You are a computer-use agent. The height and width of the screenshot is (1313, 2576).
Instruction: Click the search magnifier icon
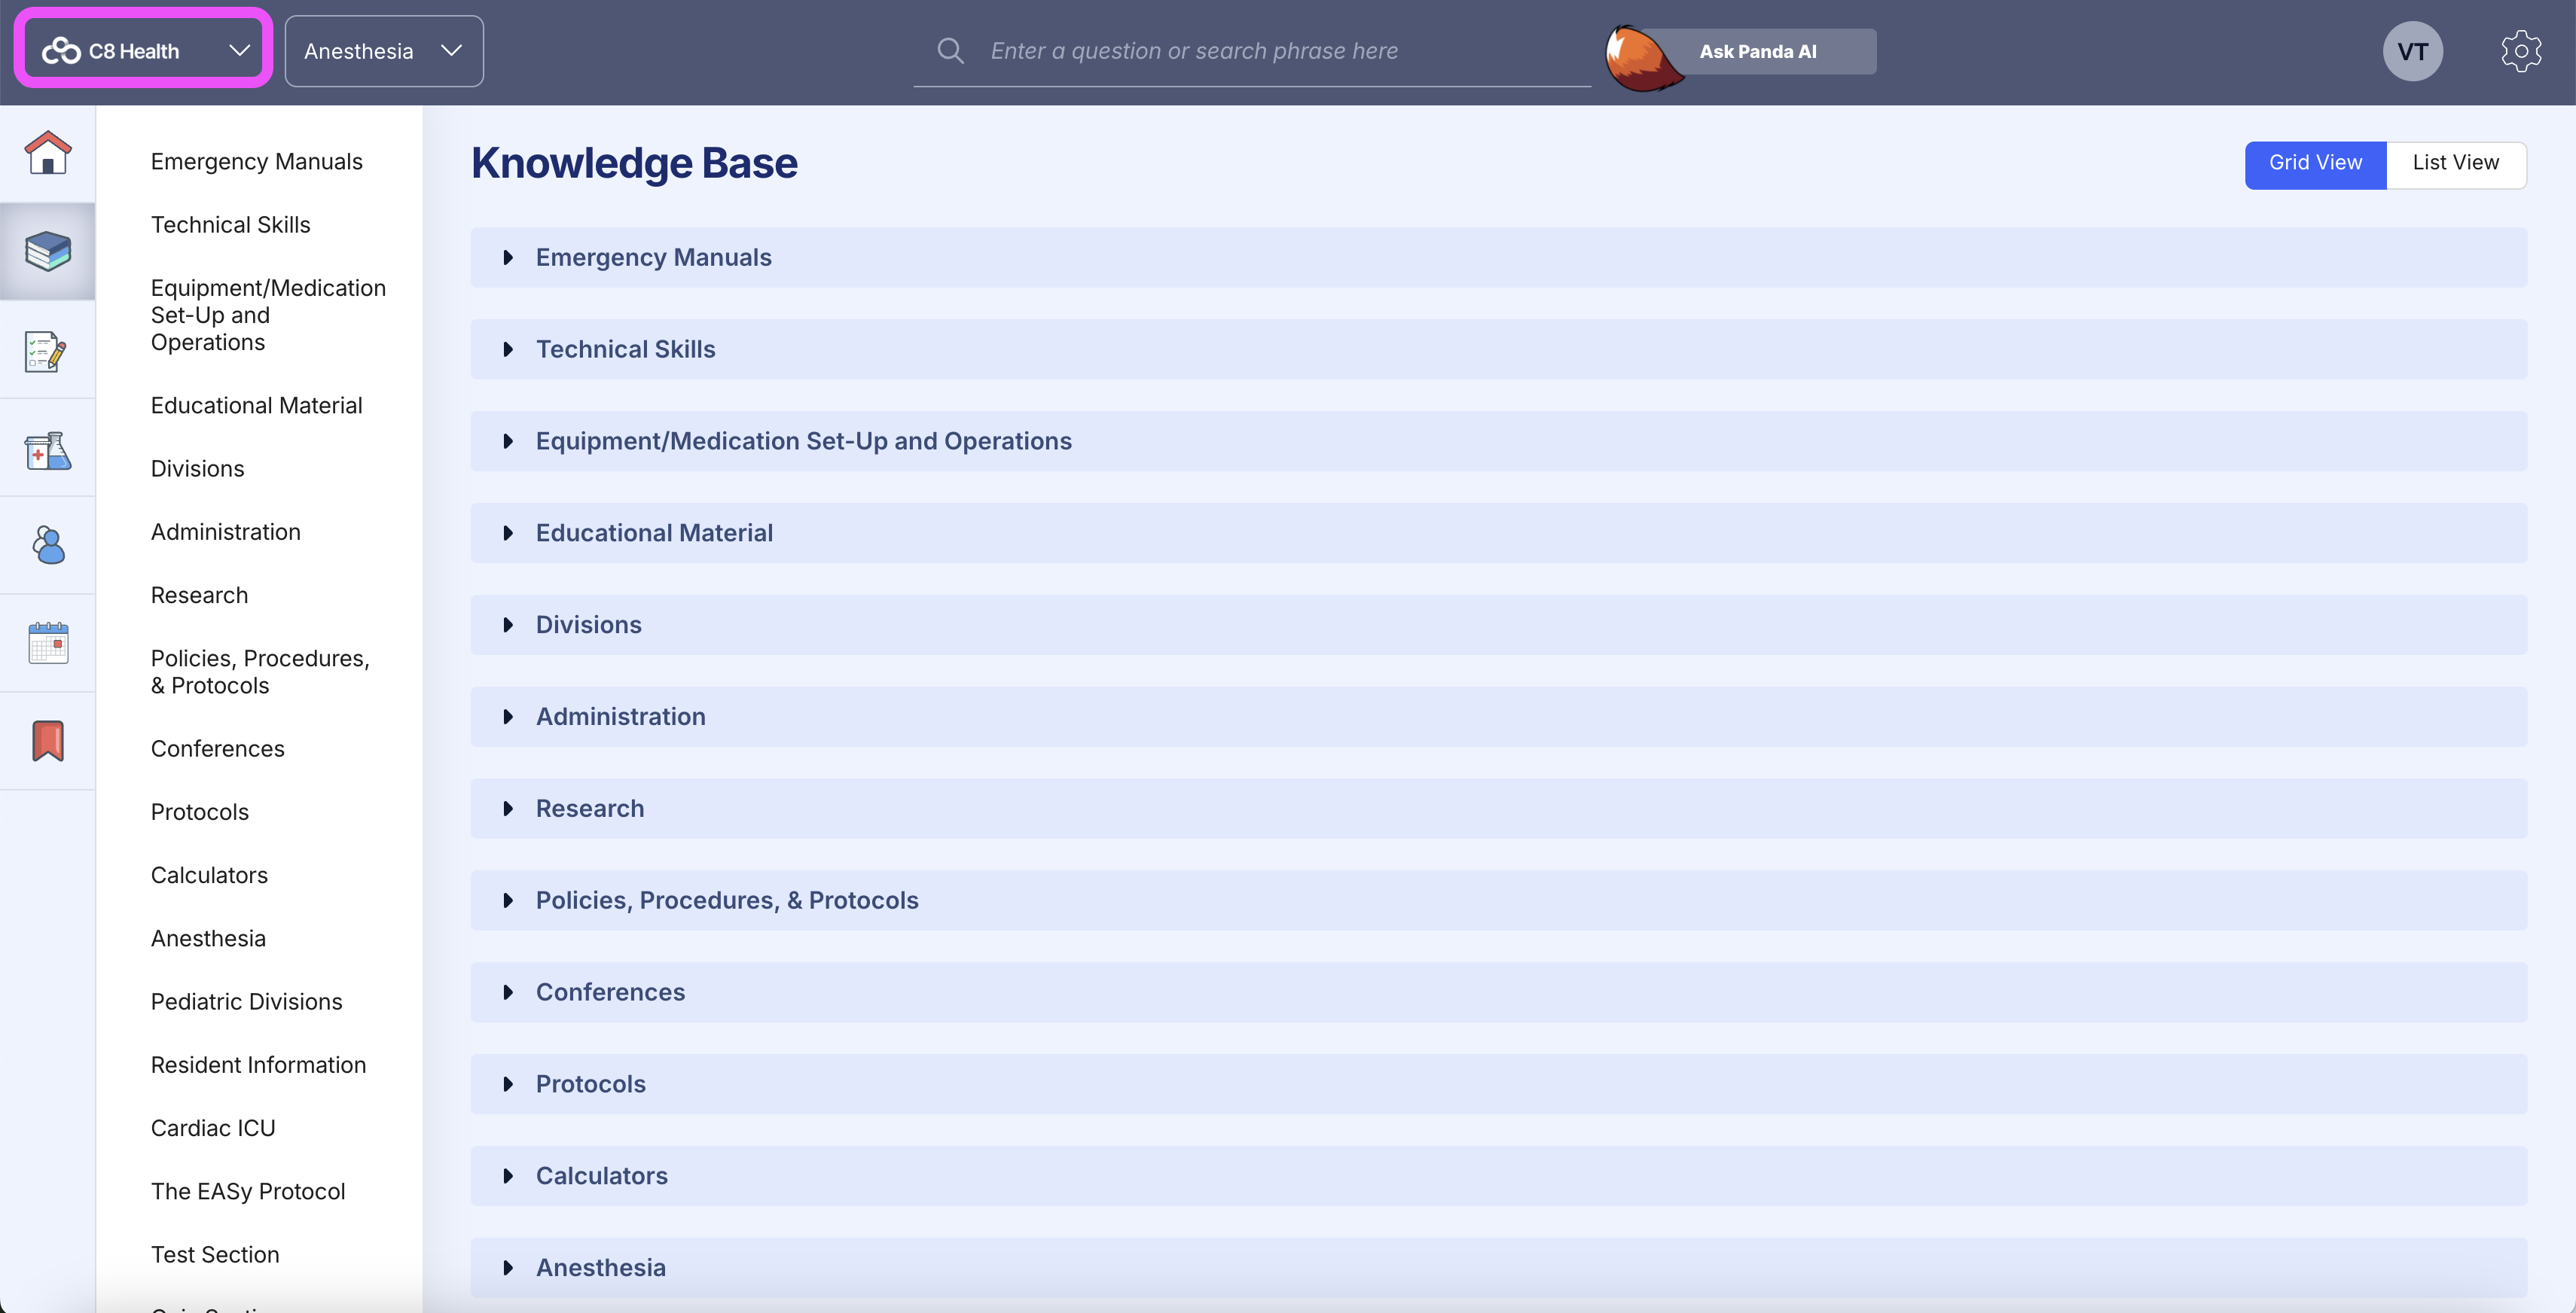point(950,51)
